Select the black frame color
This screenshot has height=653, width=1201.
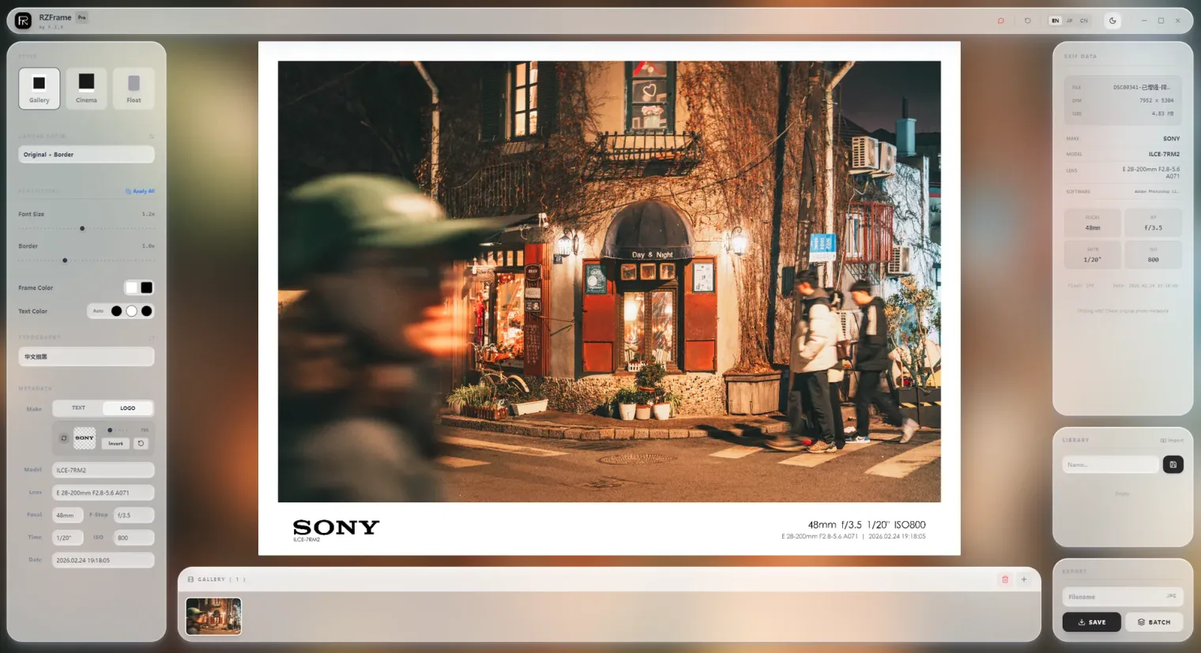(x=146, y=287)
